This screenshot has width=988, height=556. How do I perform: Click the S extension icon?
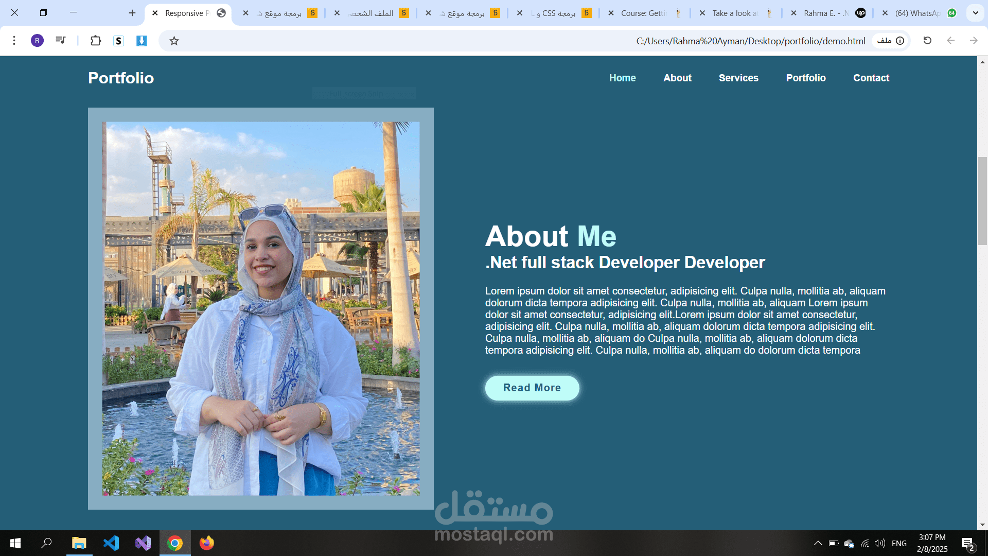pyautogui.click(x=119, y=41)
